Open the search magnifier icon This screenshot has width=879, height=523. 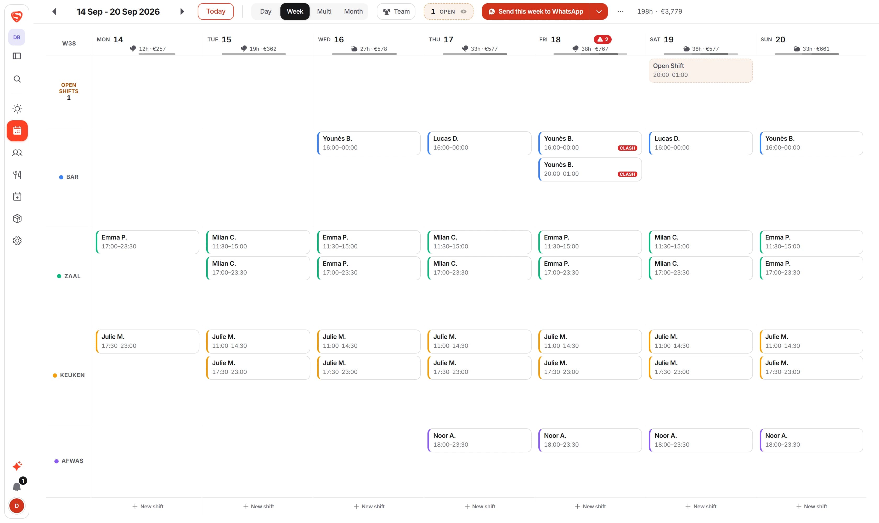(17, 79)
